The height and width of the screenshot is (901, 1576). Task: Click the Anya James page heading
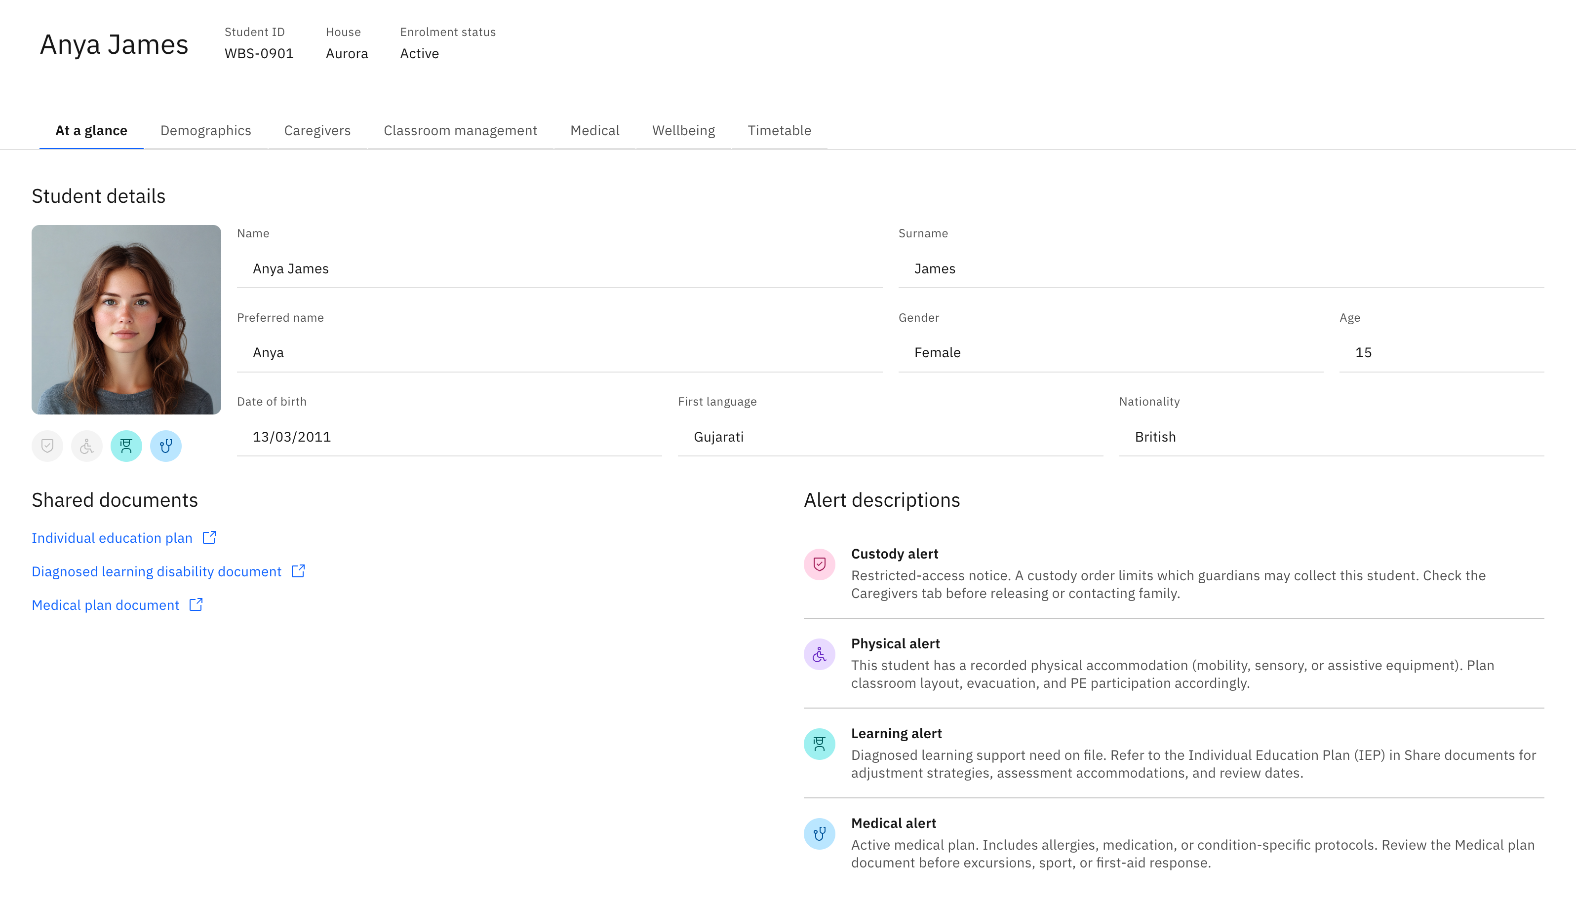(114, 44)
